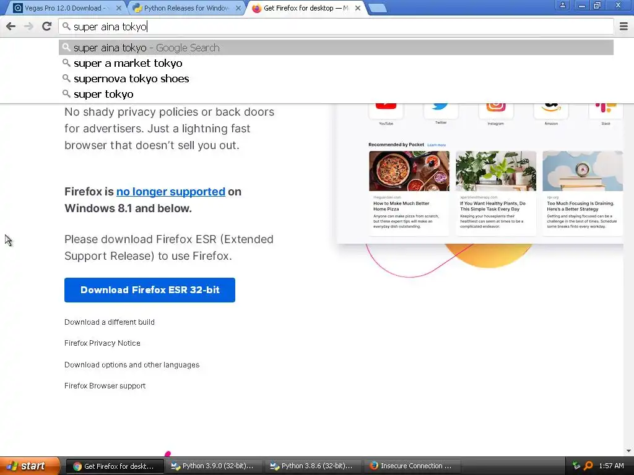Choose the 'super tokyo' suggestion
The width and height of the screenshot is (634, 475).
click(336, 94)
